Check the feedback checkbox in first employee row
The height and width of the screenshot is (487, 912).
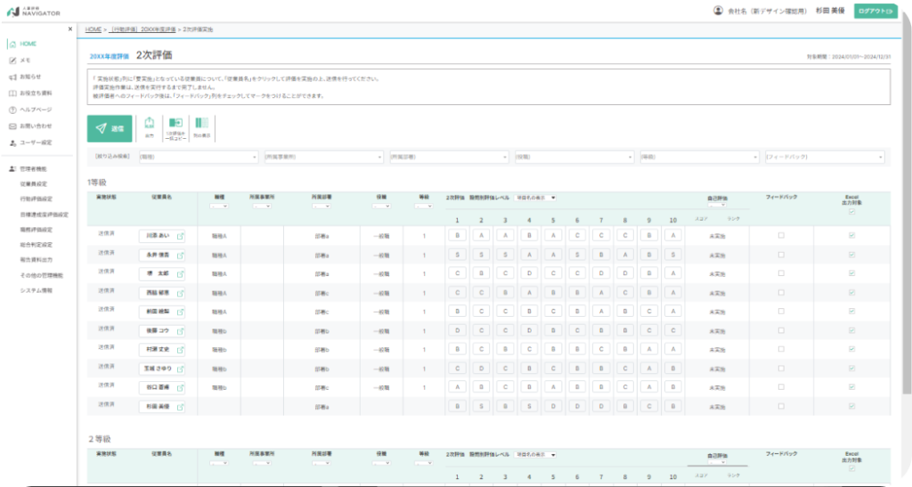(781, 235)
